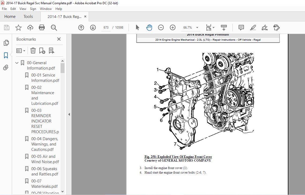This screenshot has width=305, height=195.
Task: Choose the arrow selection tool
Action: 138,28
